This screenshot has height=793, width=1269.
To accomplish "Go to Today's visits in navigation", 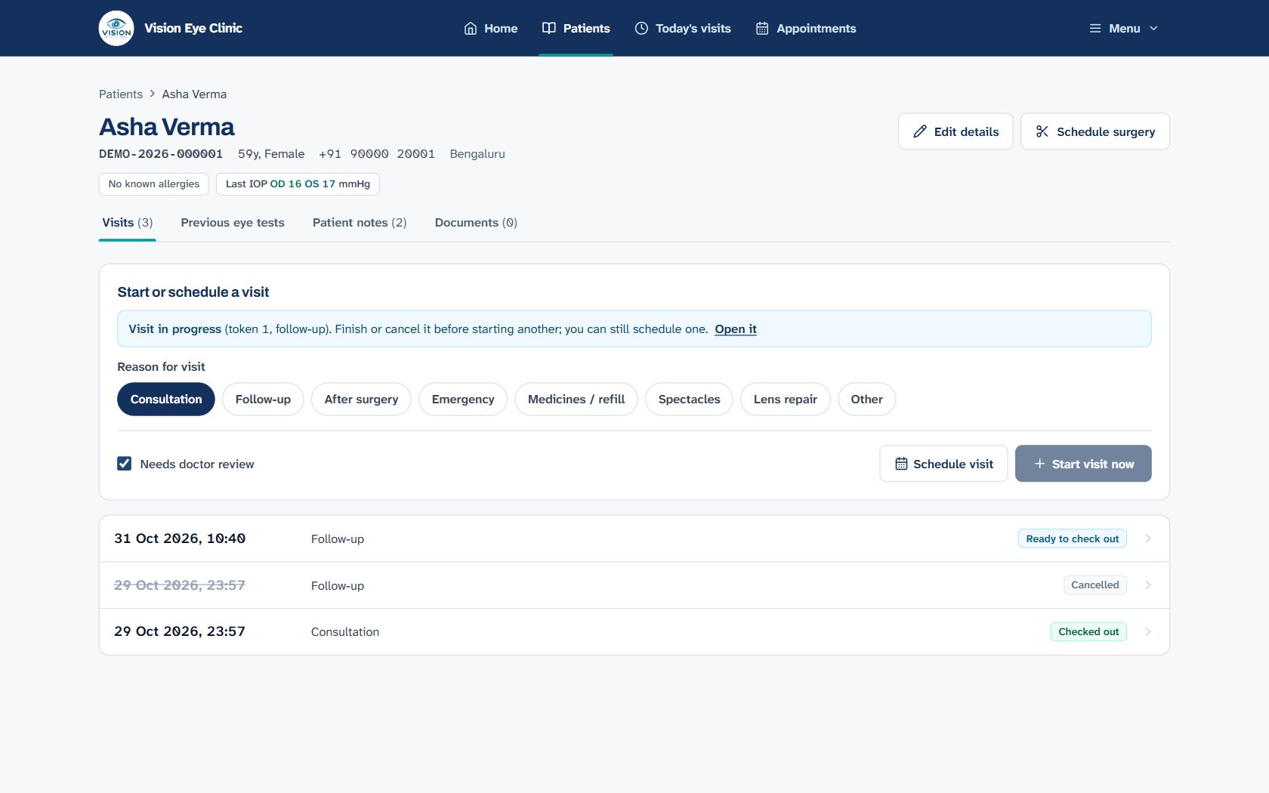I will [x=683, y=28].
